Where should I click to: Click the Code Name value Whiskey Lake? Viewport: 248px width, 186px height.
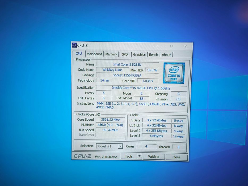pyautogui.click(x=112, y=70)
